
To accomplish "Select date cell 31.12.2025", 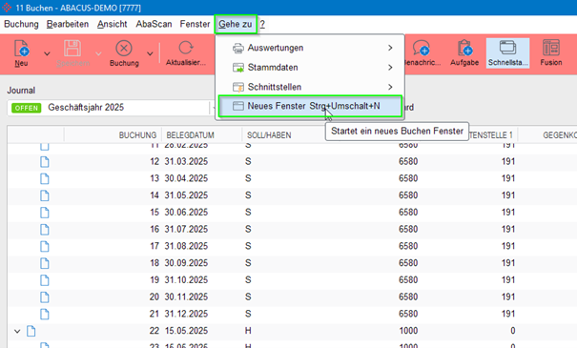I will tap(186, 314).
